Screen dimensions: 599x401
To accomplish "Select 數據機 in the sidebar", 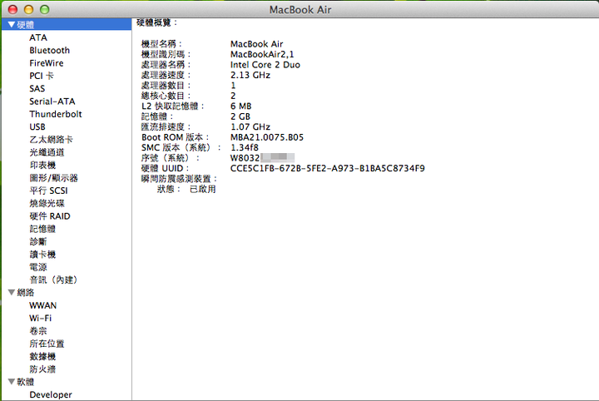I will 42,357.
